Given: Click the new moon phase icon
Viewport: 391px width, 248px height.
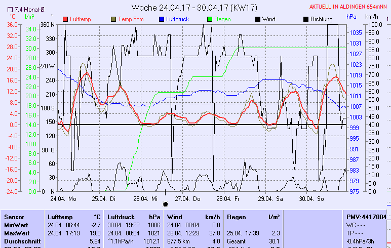Looking at the screenshot, I should pos(165,204).
